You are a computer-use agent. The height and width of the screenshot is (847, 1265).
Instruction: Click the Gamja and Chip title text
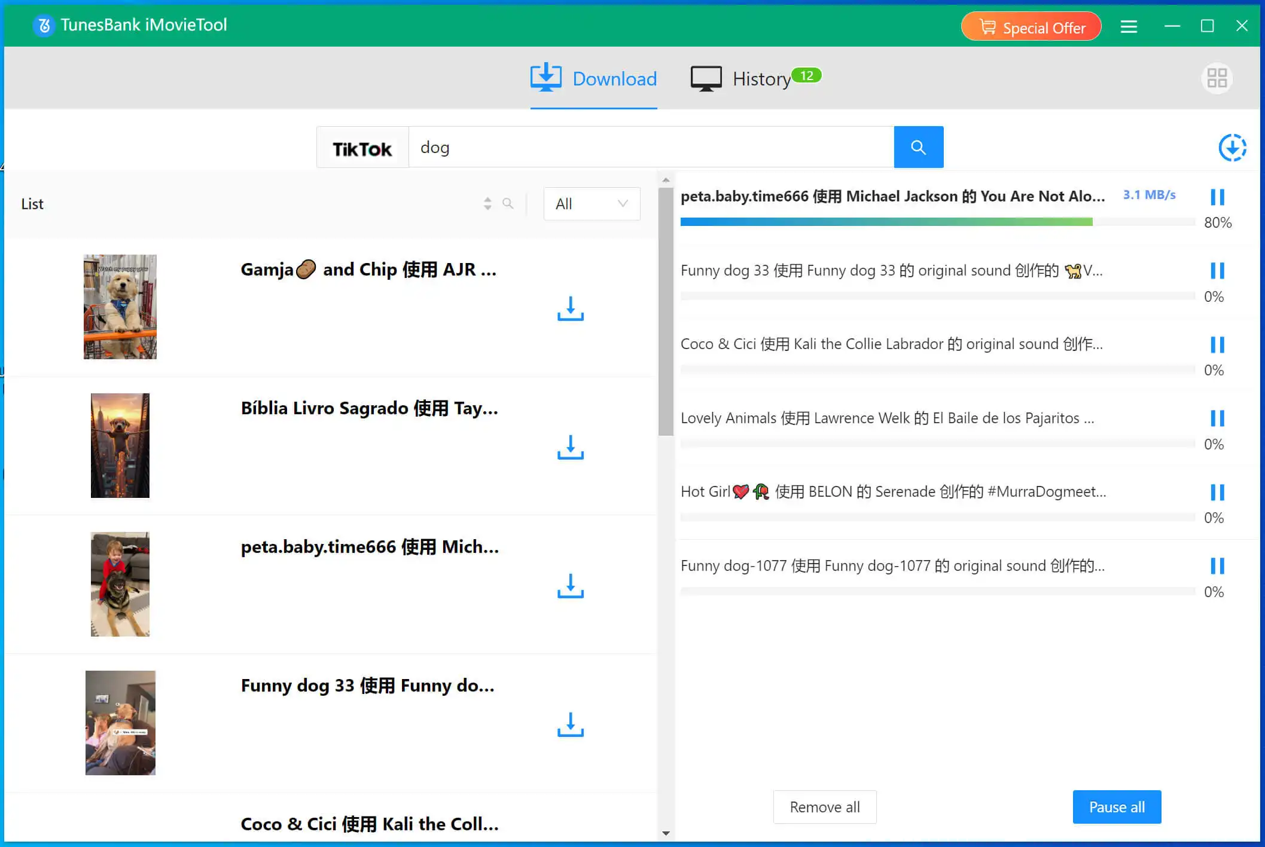tap(368, 270)
